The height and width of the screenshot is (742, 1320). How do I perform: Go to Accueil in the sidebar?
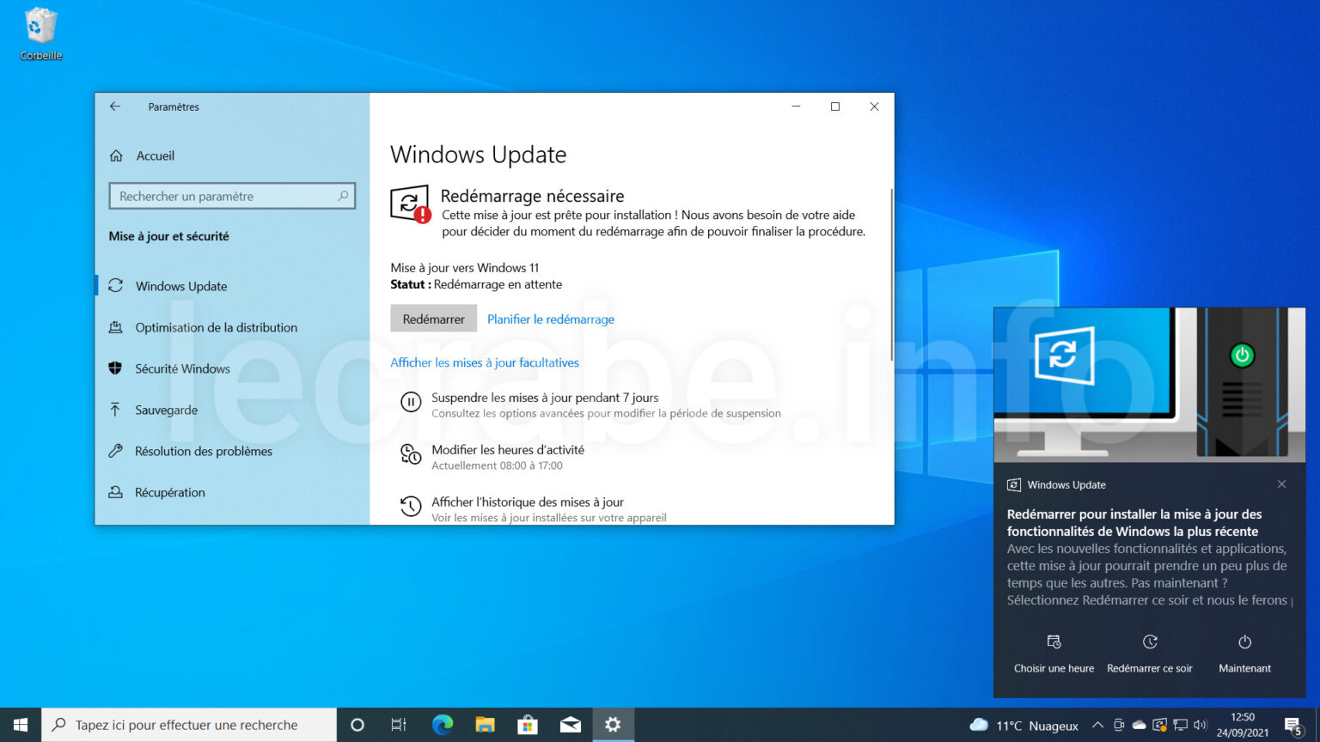coord(156,155)
